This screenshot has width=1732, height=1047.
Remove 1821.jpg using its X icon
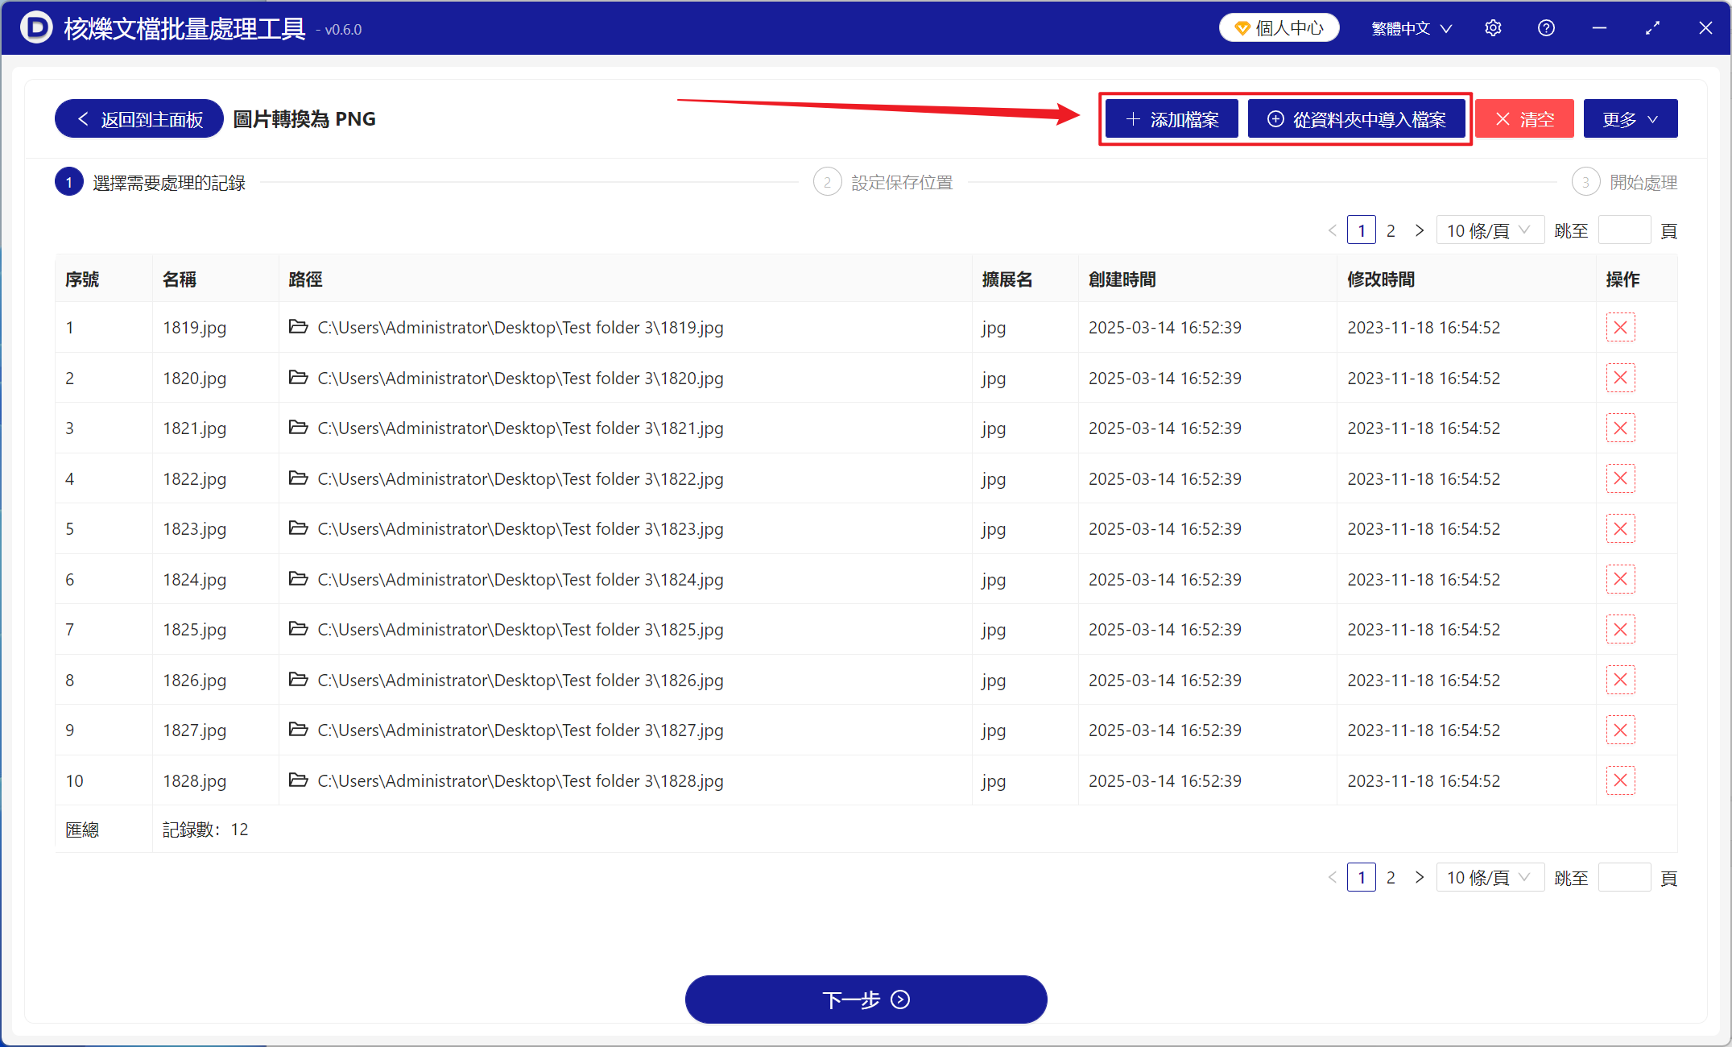click(x=1620, y=428)
